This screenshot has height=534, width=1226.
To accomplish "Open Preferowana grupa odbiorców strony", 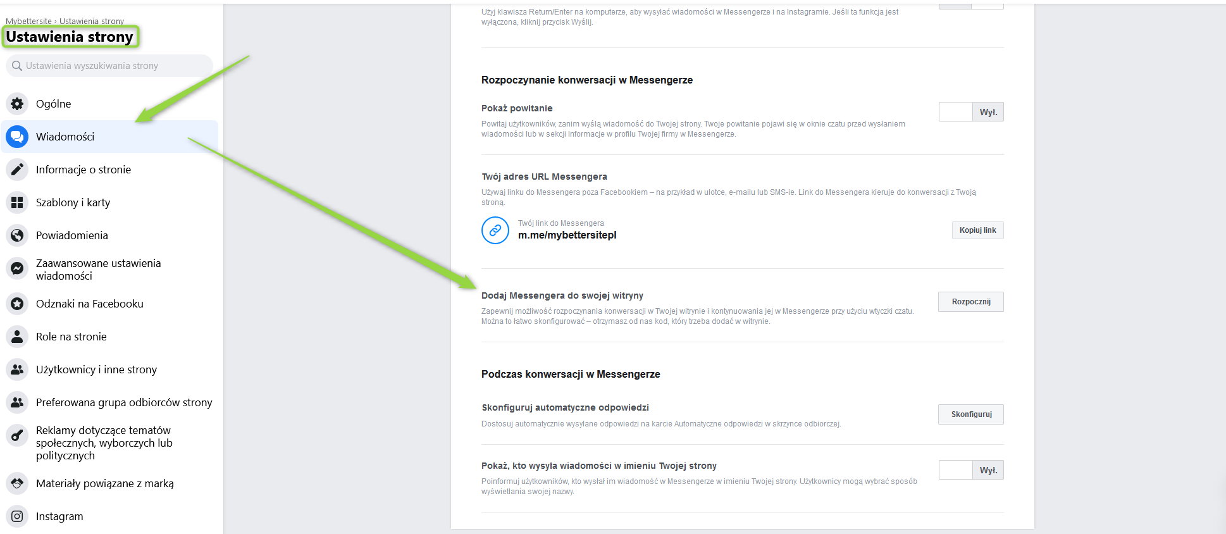I will [x=124, y=402].
